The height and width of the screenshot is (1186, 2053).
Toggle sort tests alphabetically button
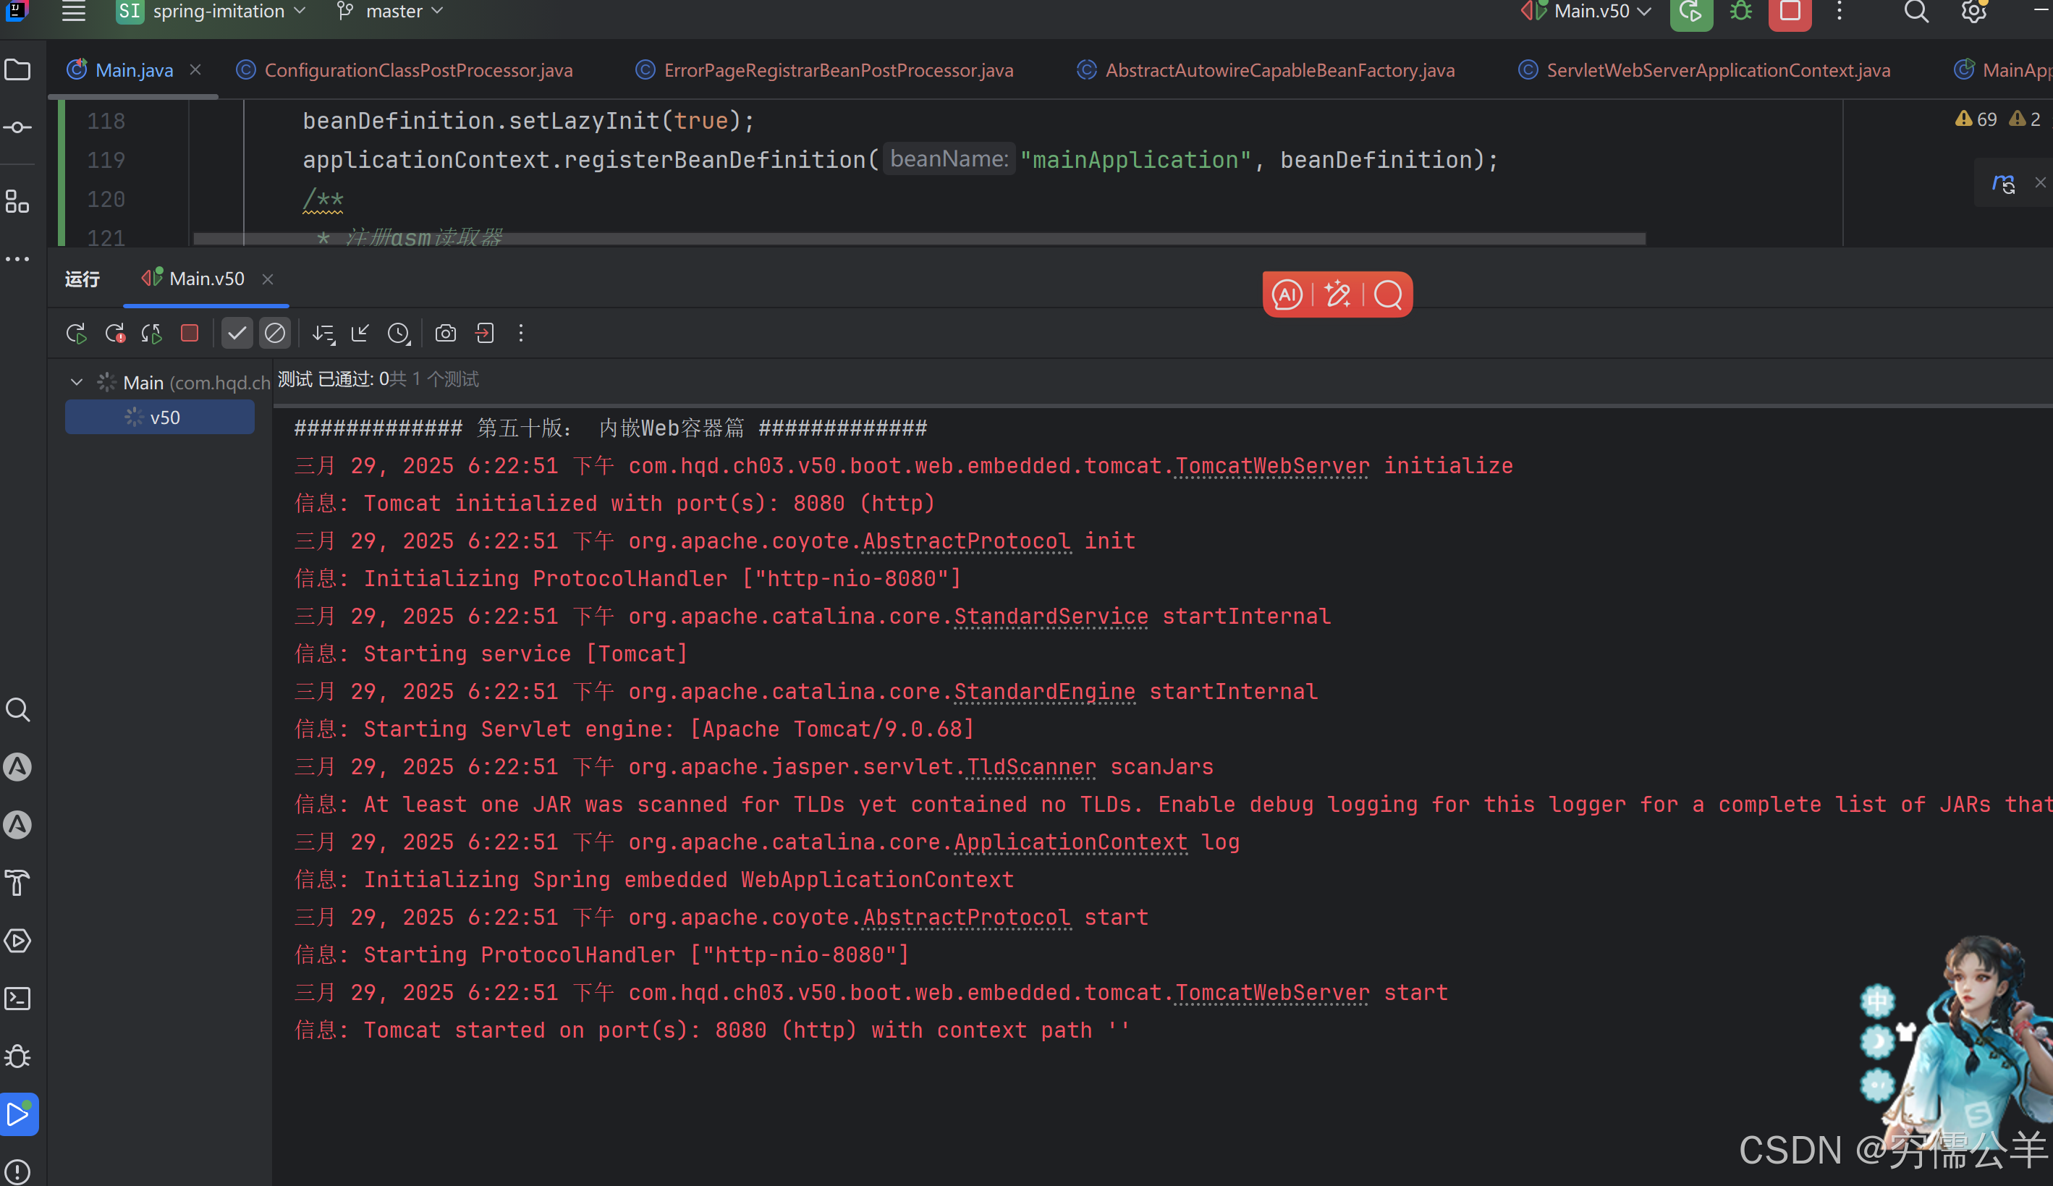[323, 333]
